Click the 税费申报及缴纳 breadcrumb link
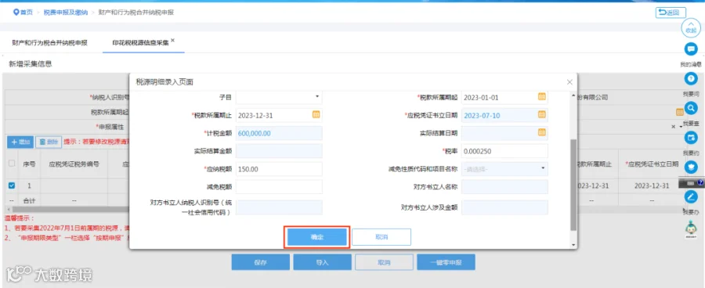This screenshot has height=288, width=705. pyautogui.click(x=66, y=13)
